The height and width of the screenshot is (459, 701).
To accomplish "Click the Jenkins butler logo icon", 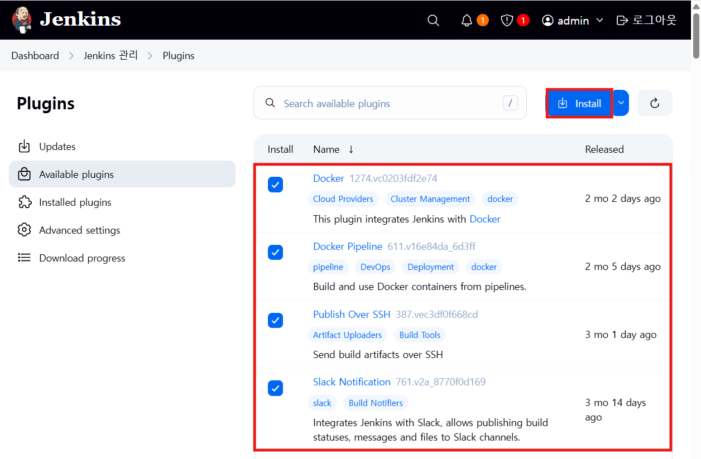I will pyautogui.click(x=21, y=20).
